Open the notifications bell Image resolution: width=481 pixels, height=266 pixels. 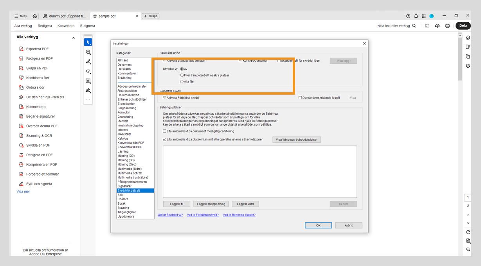point(416,16)
